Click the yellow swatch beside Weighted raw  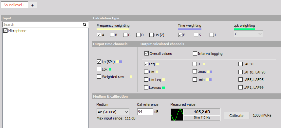coord(131,77)
